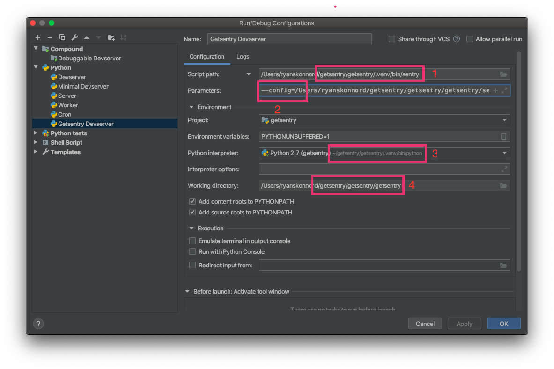Switch to the Logs tab
Viewport: 554px width, 369px height.
243,57
